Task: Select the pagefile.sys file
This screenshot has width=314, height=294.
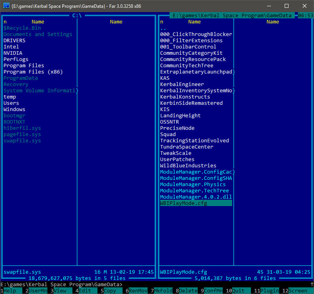Action: pyautogui.click(x=22, y=134)
